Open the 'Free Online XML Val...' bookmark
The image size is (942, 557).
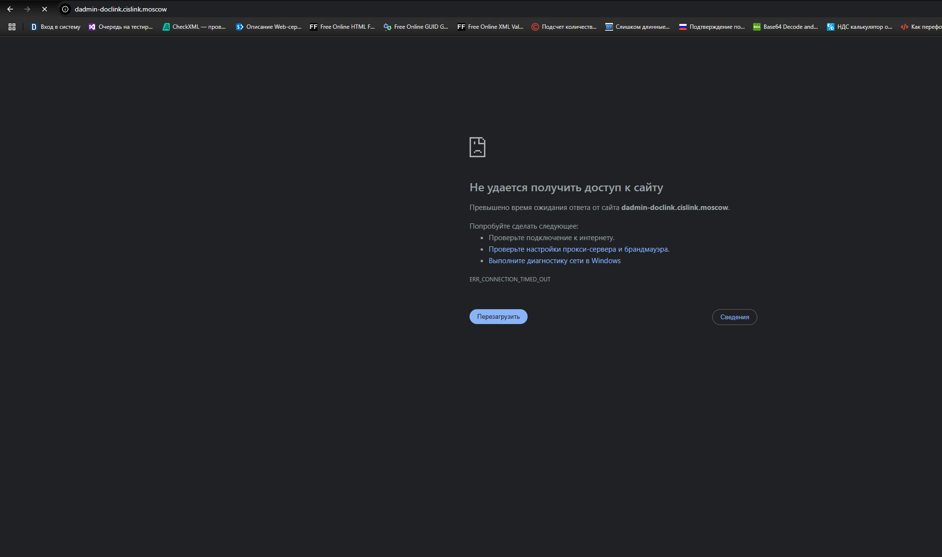click(490, 27)
